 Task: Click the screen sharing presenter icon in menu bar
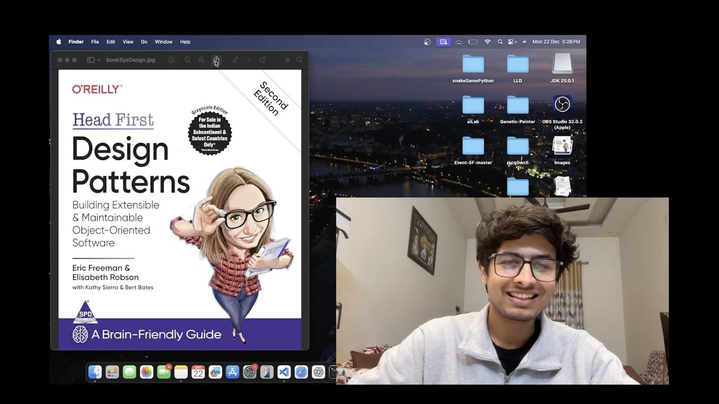tap(443, 42)
